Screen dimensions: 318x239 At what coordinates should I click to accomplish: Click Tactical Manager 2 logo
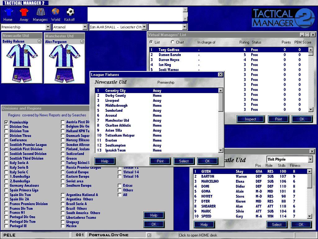point(283,18)
